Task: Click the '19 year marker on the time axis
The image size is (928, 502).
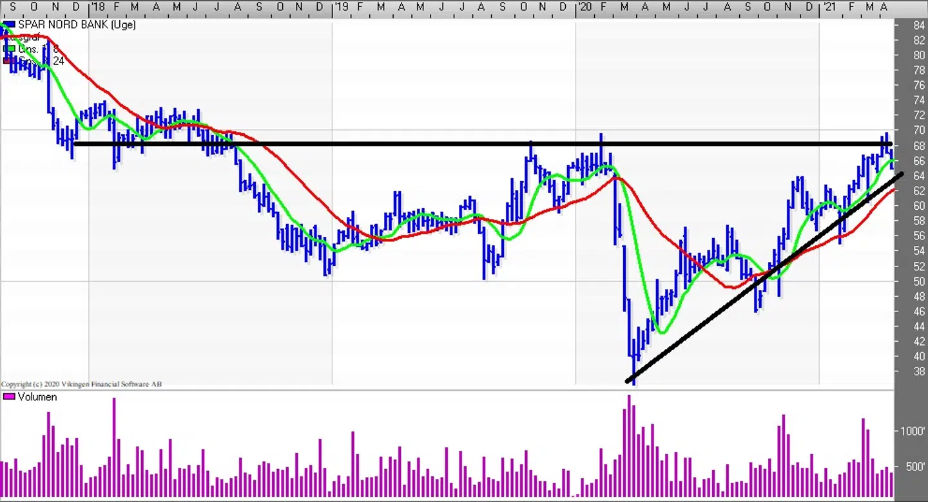Action: [x=341, y=7]
